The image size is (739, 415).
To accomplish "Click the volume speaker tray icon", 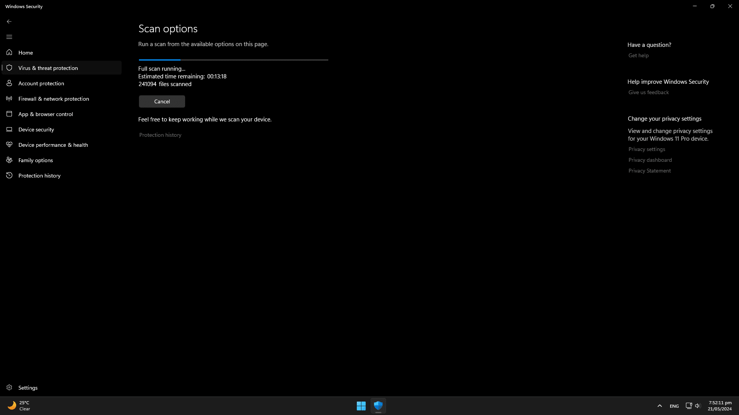I will [698, 406].
